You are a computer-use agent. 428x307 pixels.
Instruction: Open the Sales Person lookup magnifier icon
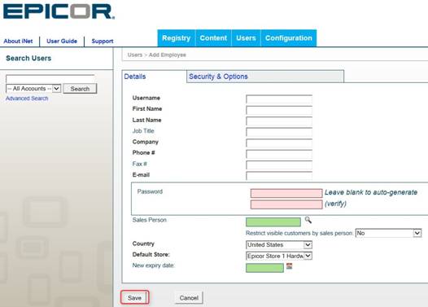pyautogui.click(x=308, y=220)
